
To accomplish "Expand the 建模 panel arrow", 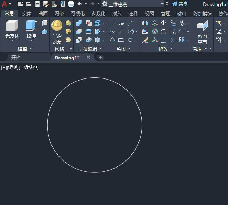I will coord(31,48).
